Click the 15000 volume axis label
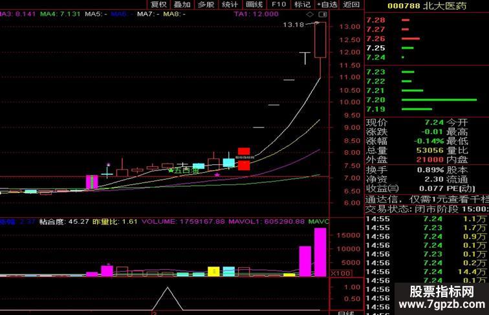Image resolution: width=489 pixels, height=315 pixels. 349,235
